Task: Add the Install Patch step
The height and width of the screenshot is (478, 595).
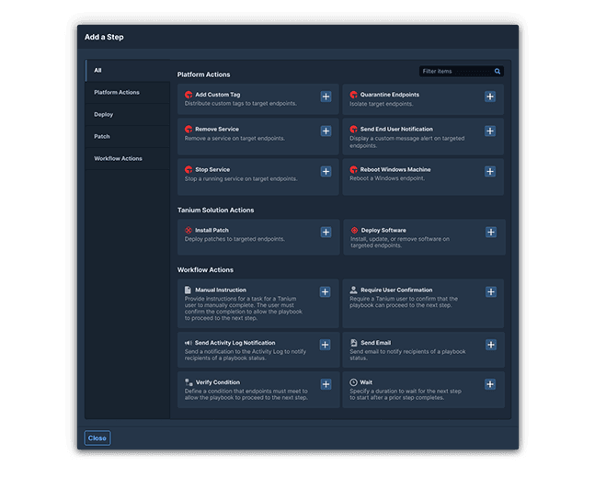Action: [x=326, y=232]
